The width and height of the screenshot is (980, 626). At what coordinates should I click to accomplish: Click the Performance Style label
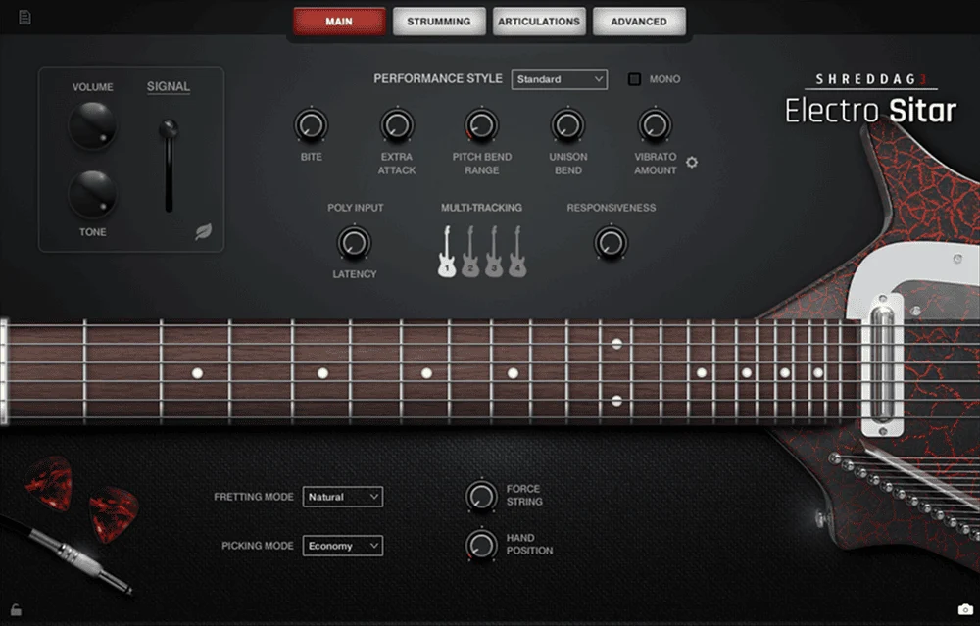coord(437,78)
